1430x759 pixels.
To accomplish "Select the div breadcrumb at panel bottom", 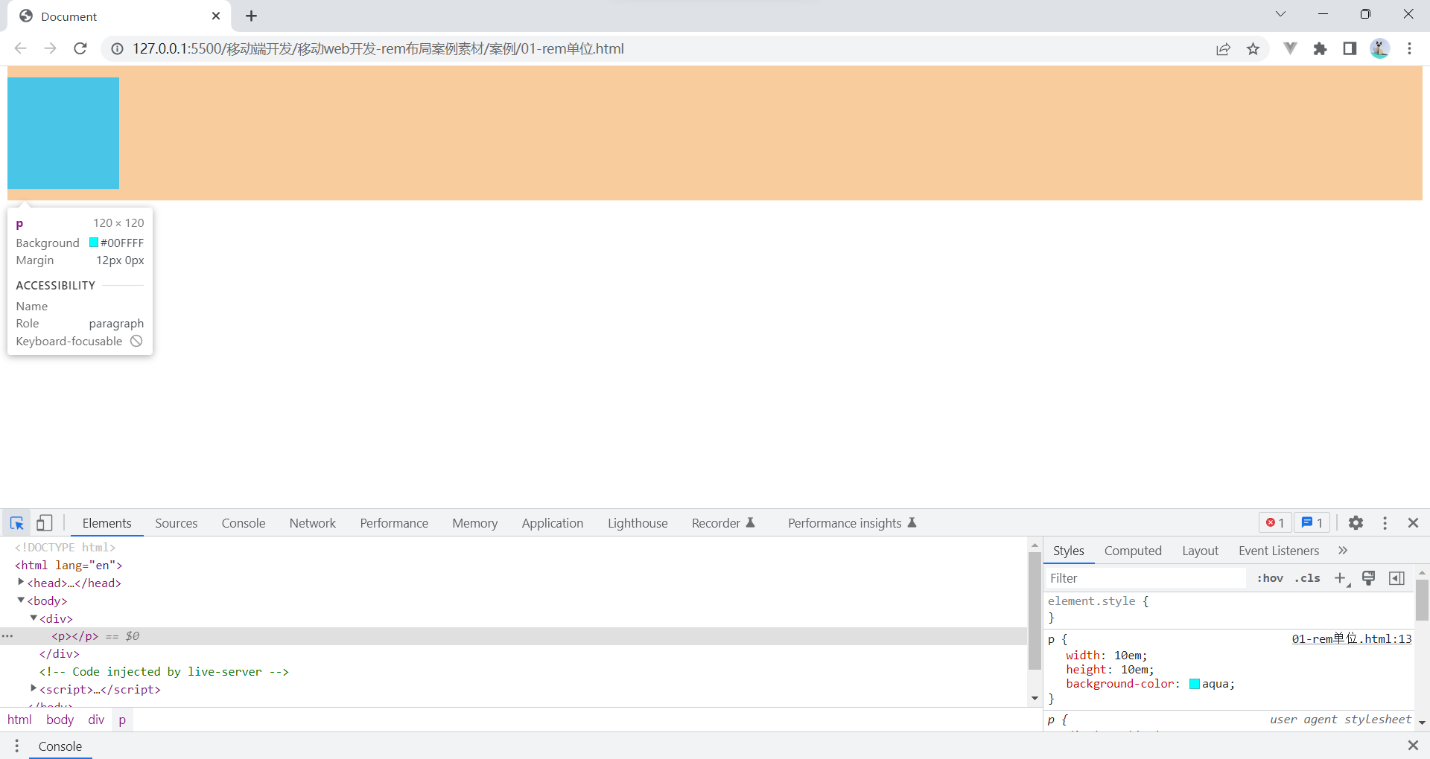I will pyautogui.click(x=95, y=720).
